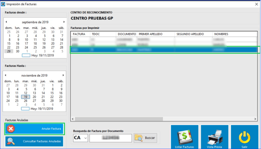Click the document number search field

tap(111, 138)
